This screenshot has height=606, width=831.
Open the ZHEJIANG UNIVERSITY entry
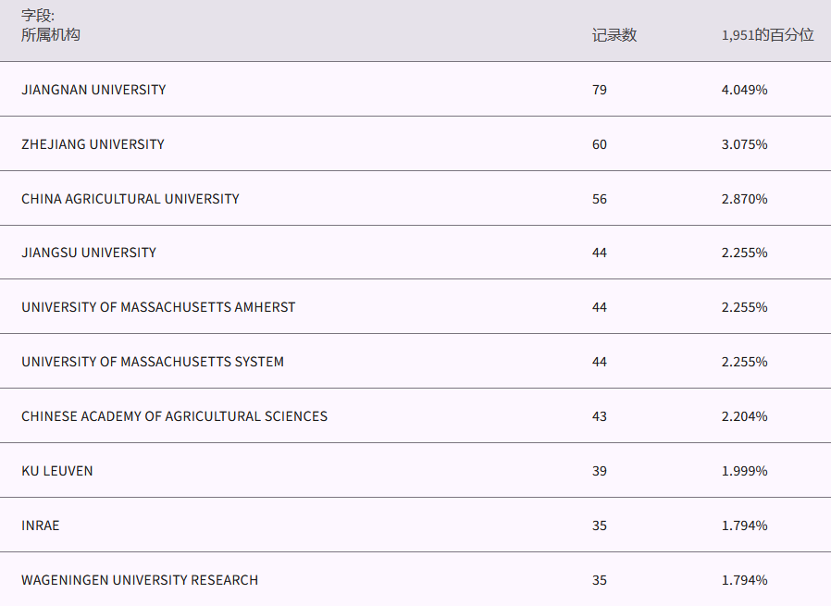tap(93, 144)
